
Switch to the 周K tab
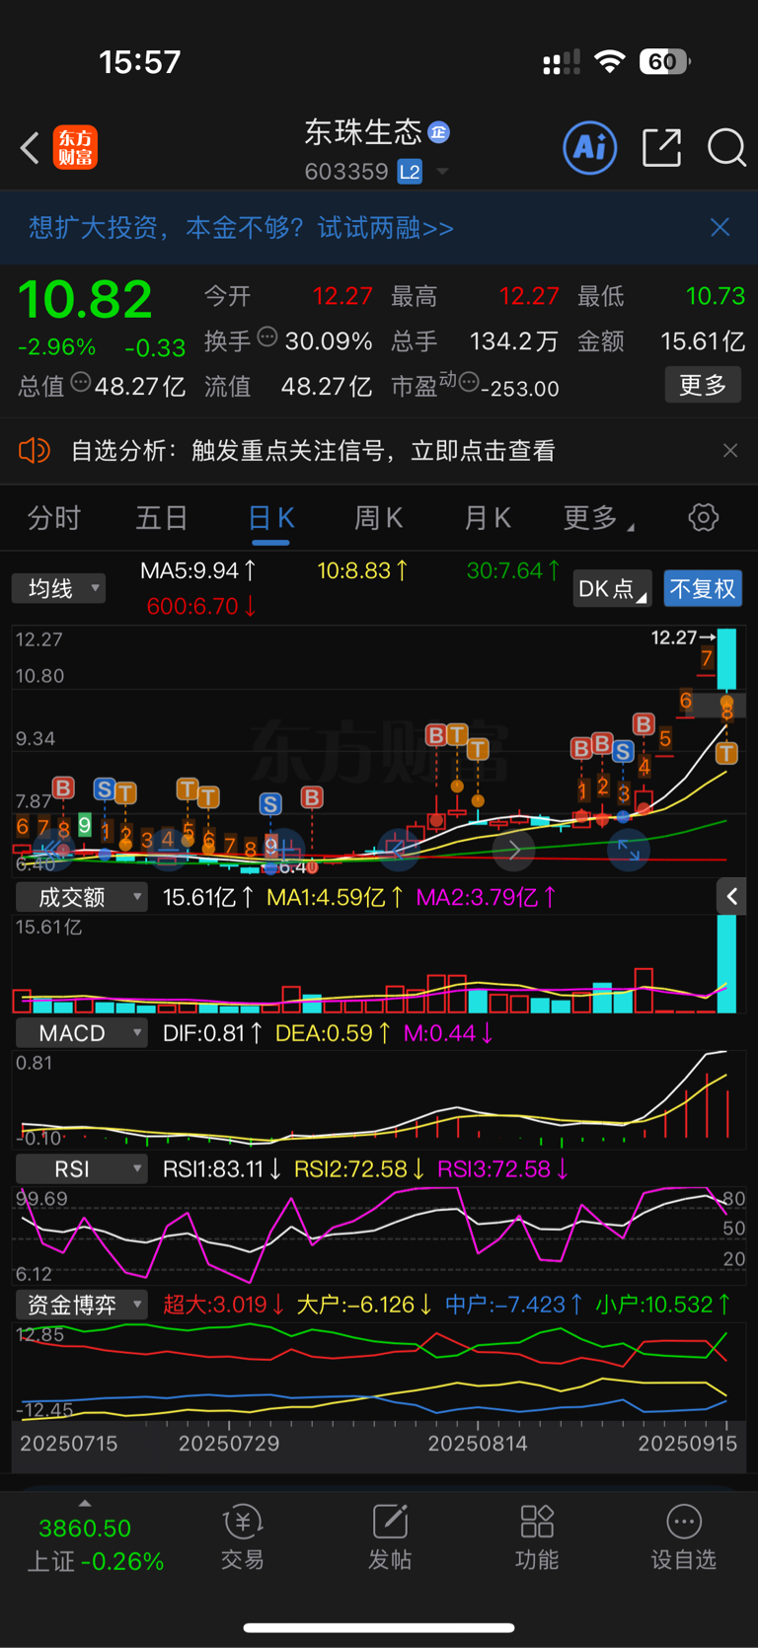pos(378,517)
